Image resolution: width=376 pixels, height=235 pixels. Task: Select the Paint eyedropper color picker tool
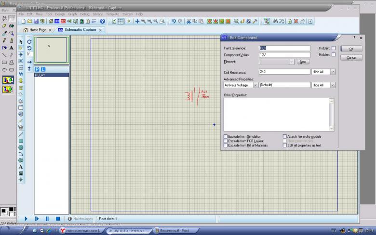(4, 33)
